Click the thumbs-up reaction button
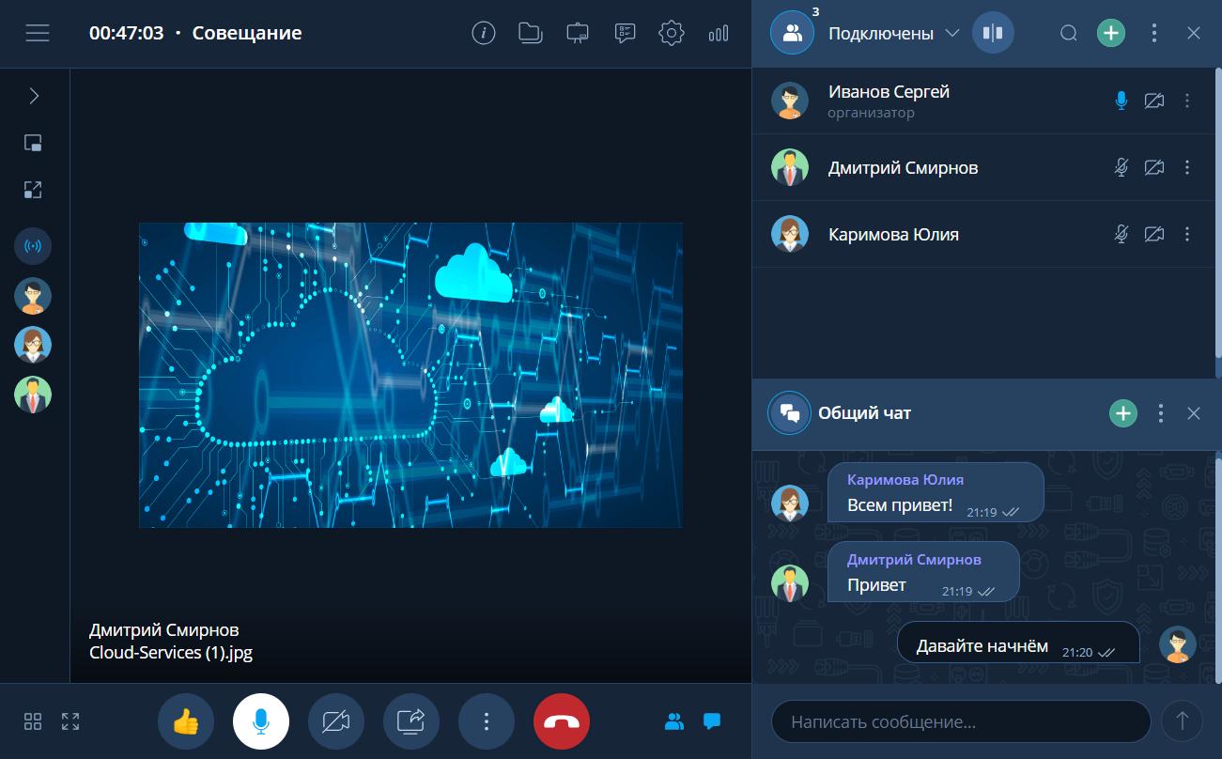This screenshot has width=1222, height=759. 186,721
